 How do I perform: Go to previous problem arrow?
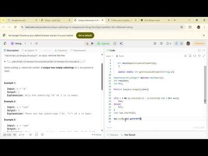click(x=26, y=43)
